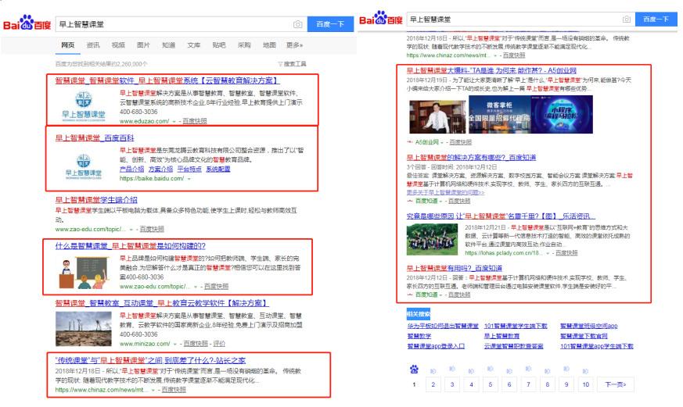The width and height of the screenshot is (683, 407).
Task: Click the 百度一下 button in the right window
Action: click(656, 19)
